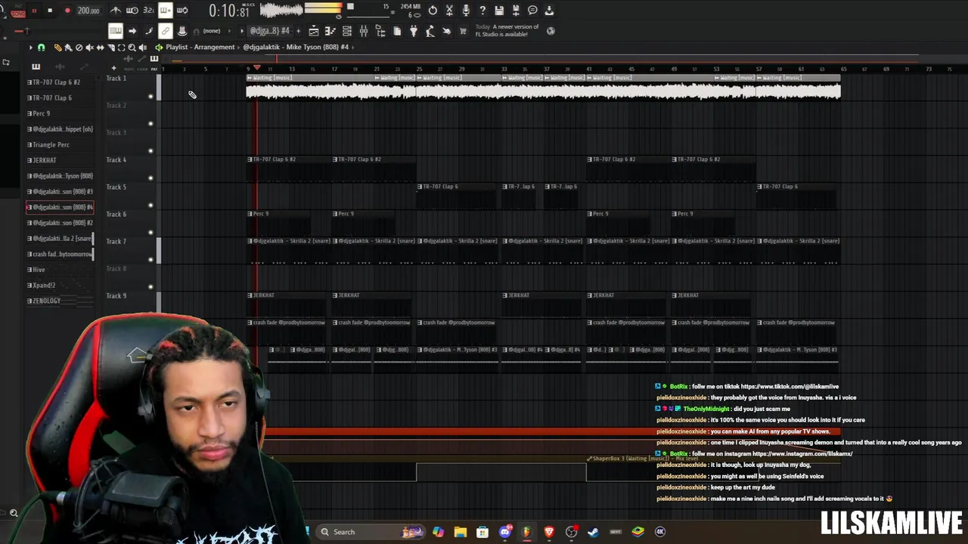Open the Mixer icon

pyautogui.click(x=364, y=31)
